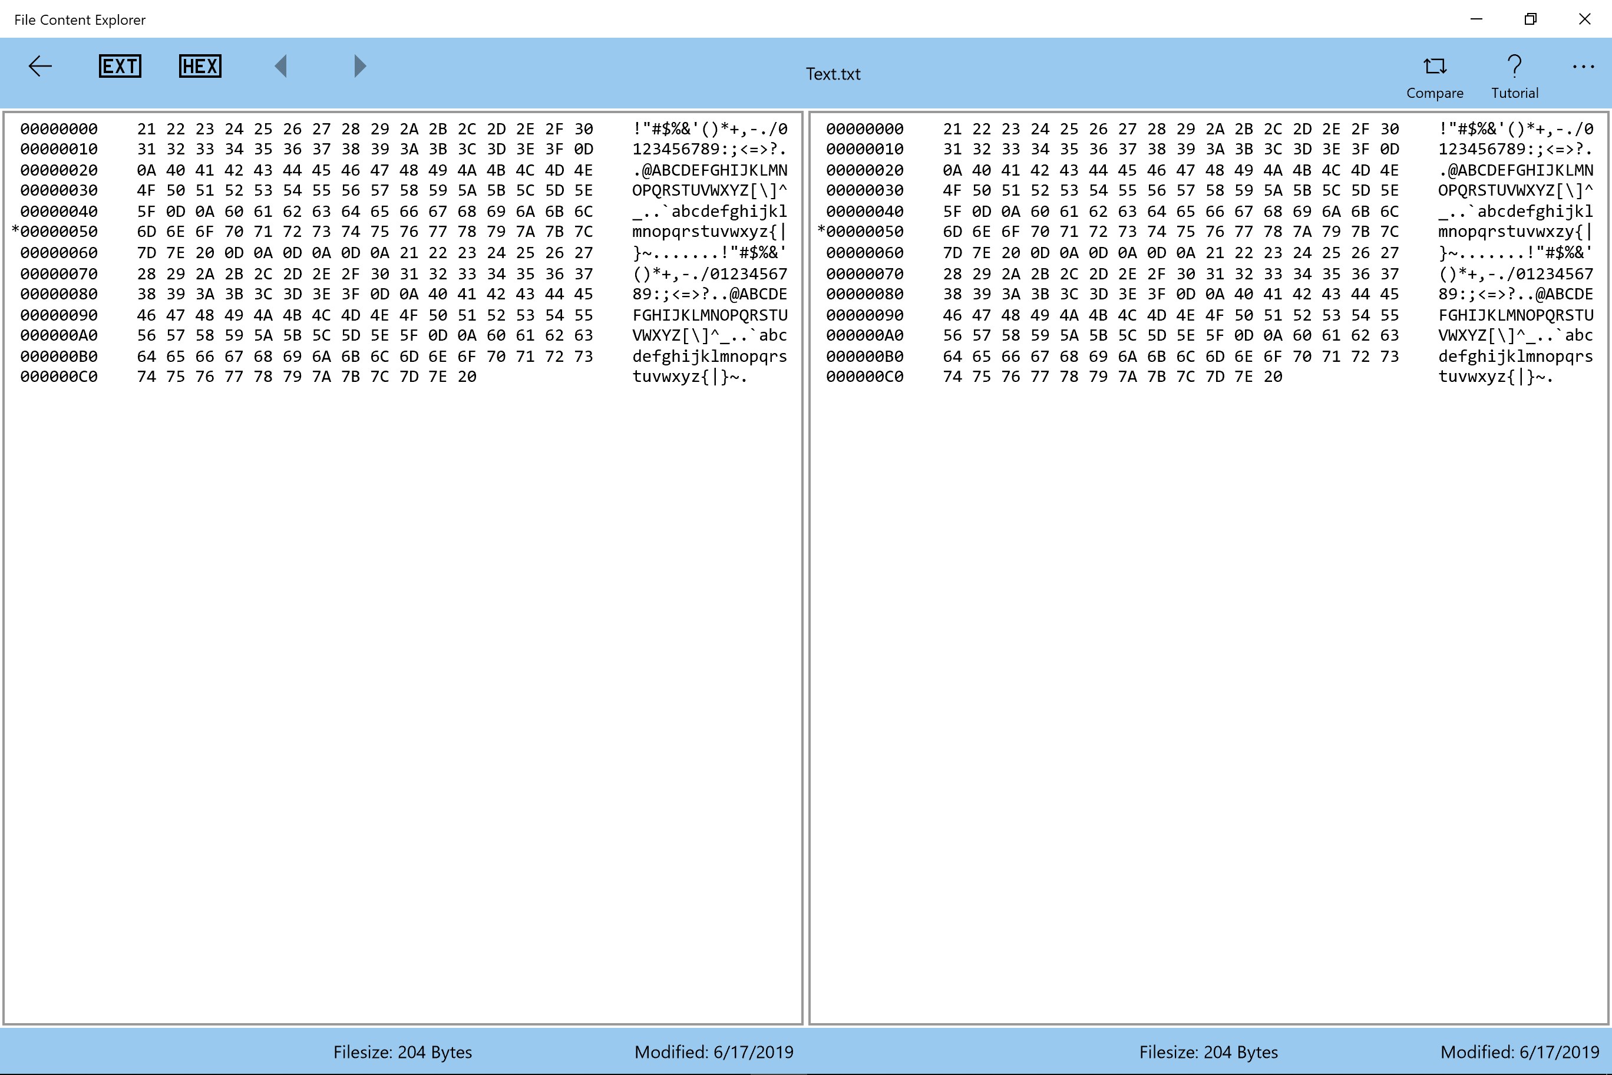Click the back arrow icon
Screen dimensions: 1612x1075
click(41, 67)
